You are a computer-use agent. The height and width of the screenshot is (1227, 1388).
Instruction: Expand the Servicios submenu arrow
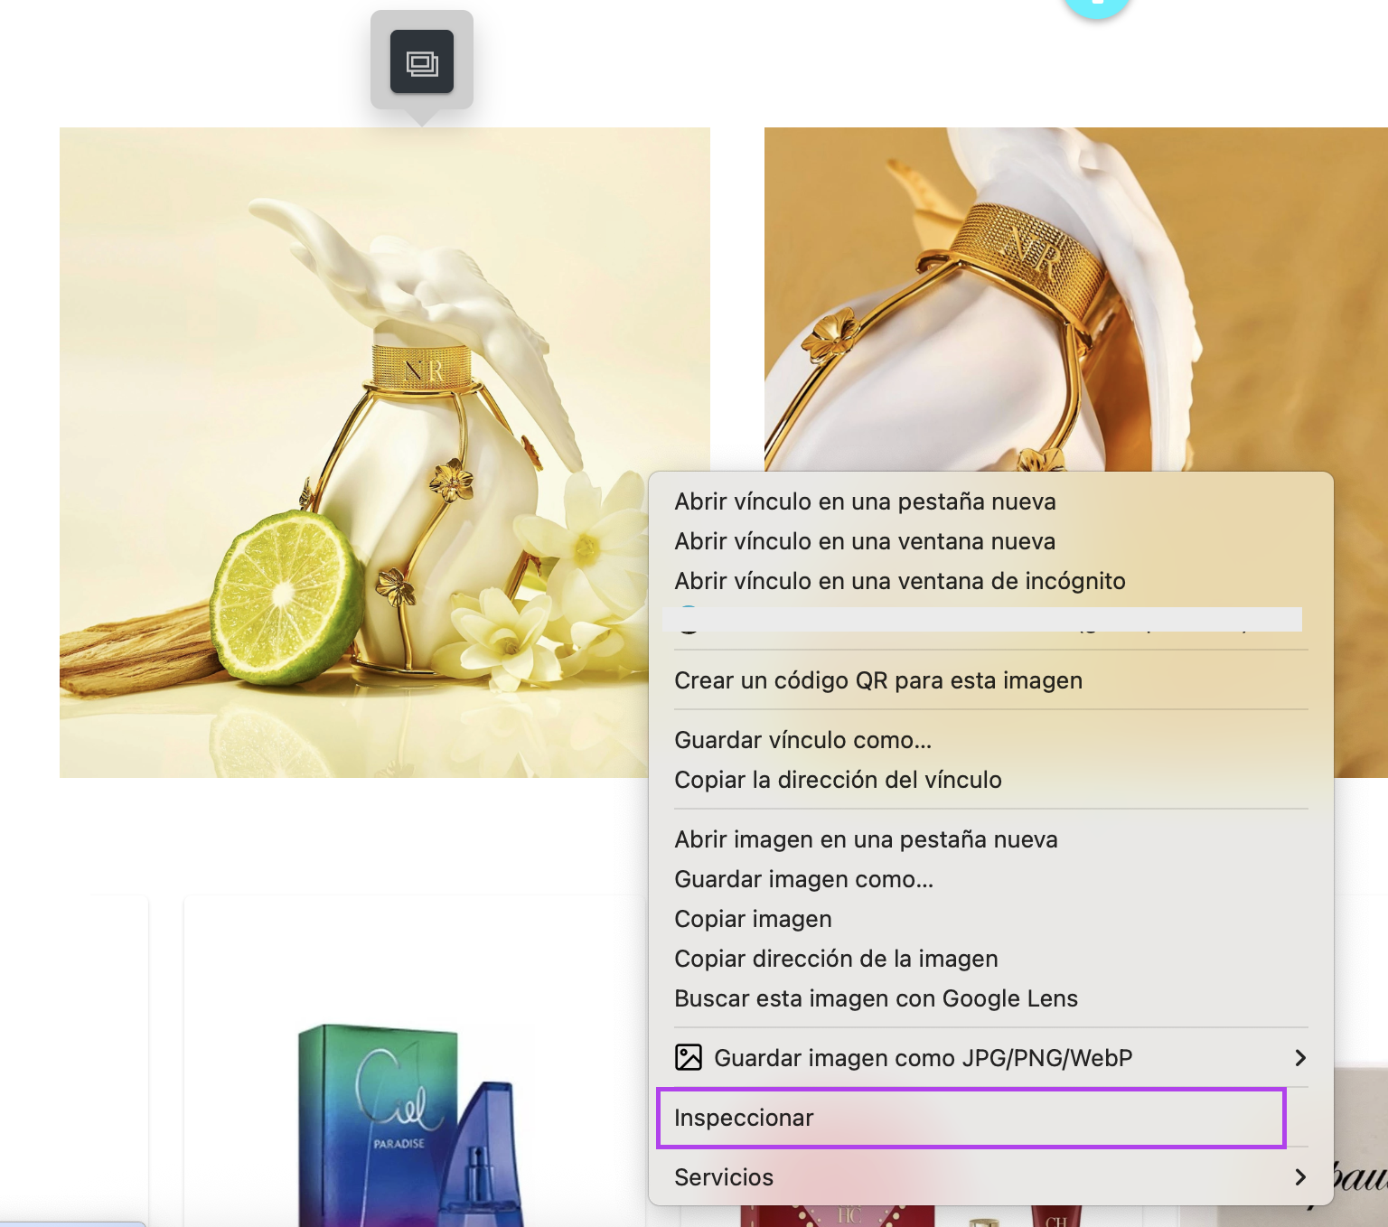tap(1299, 1176)
